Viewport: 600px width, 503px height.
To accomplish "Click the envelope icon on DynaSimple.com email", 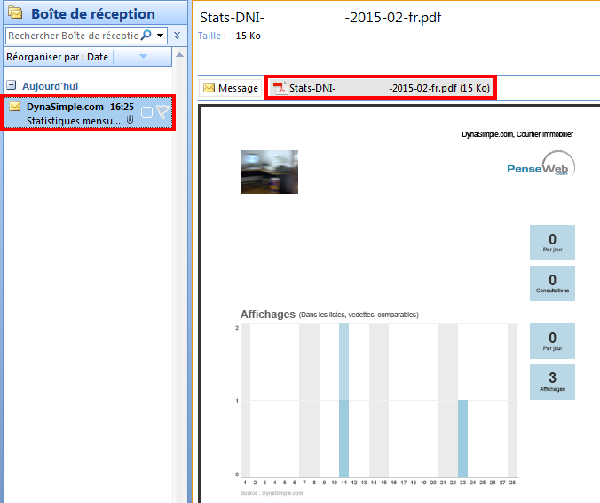I will (15, 107).
